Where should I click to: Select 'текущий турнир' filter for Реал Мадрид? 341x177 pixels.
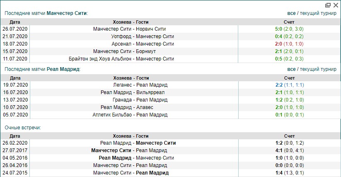click(319, 69)
